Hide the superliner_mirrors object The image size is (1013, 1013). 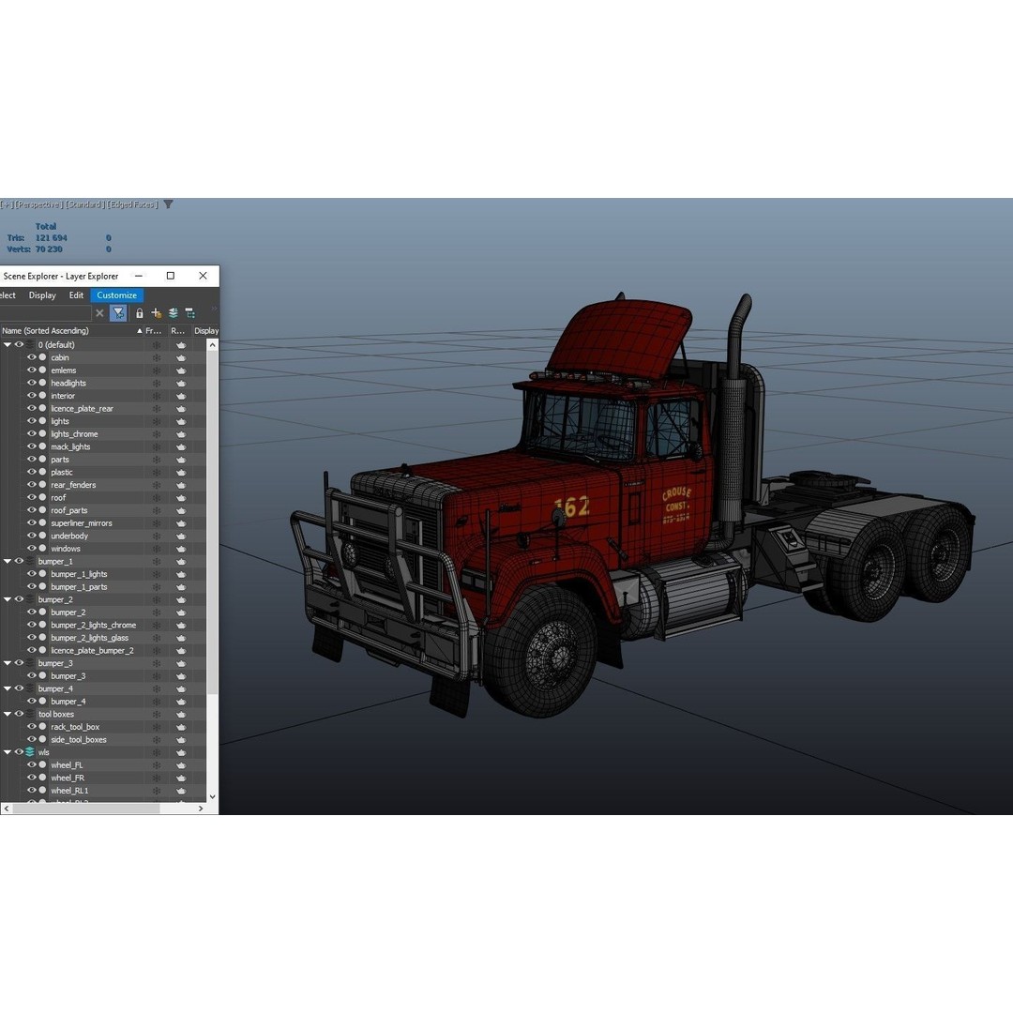[31, 522]
